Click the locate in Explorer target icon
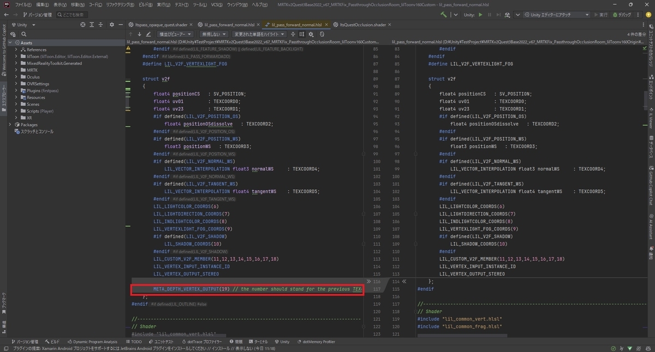 83,25
